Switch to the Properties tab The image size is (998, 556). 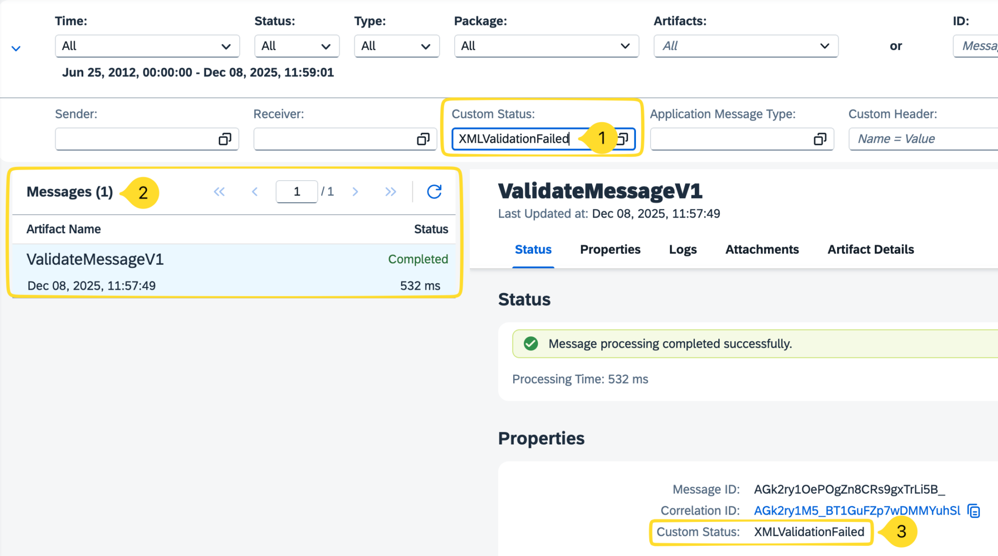[x=610, y=249]
